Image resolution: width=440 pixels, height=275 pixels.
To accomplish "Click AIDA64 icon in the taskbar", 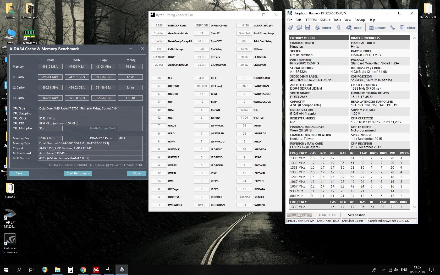I will pos(96,269).
